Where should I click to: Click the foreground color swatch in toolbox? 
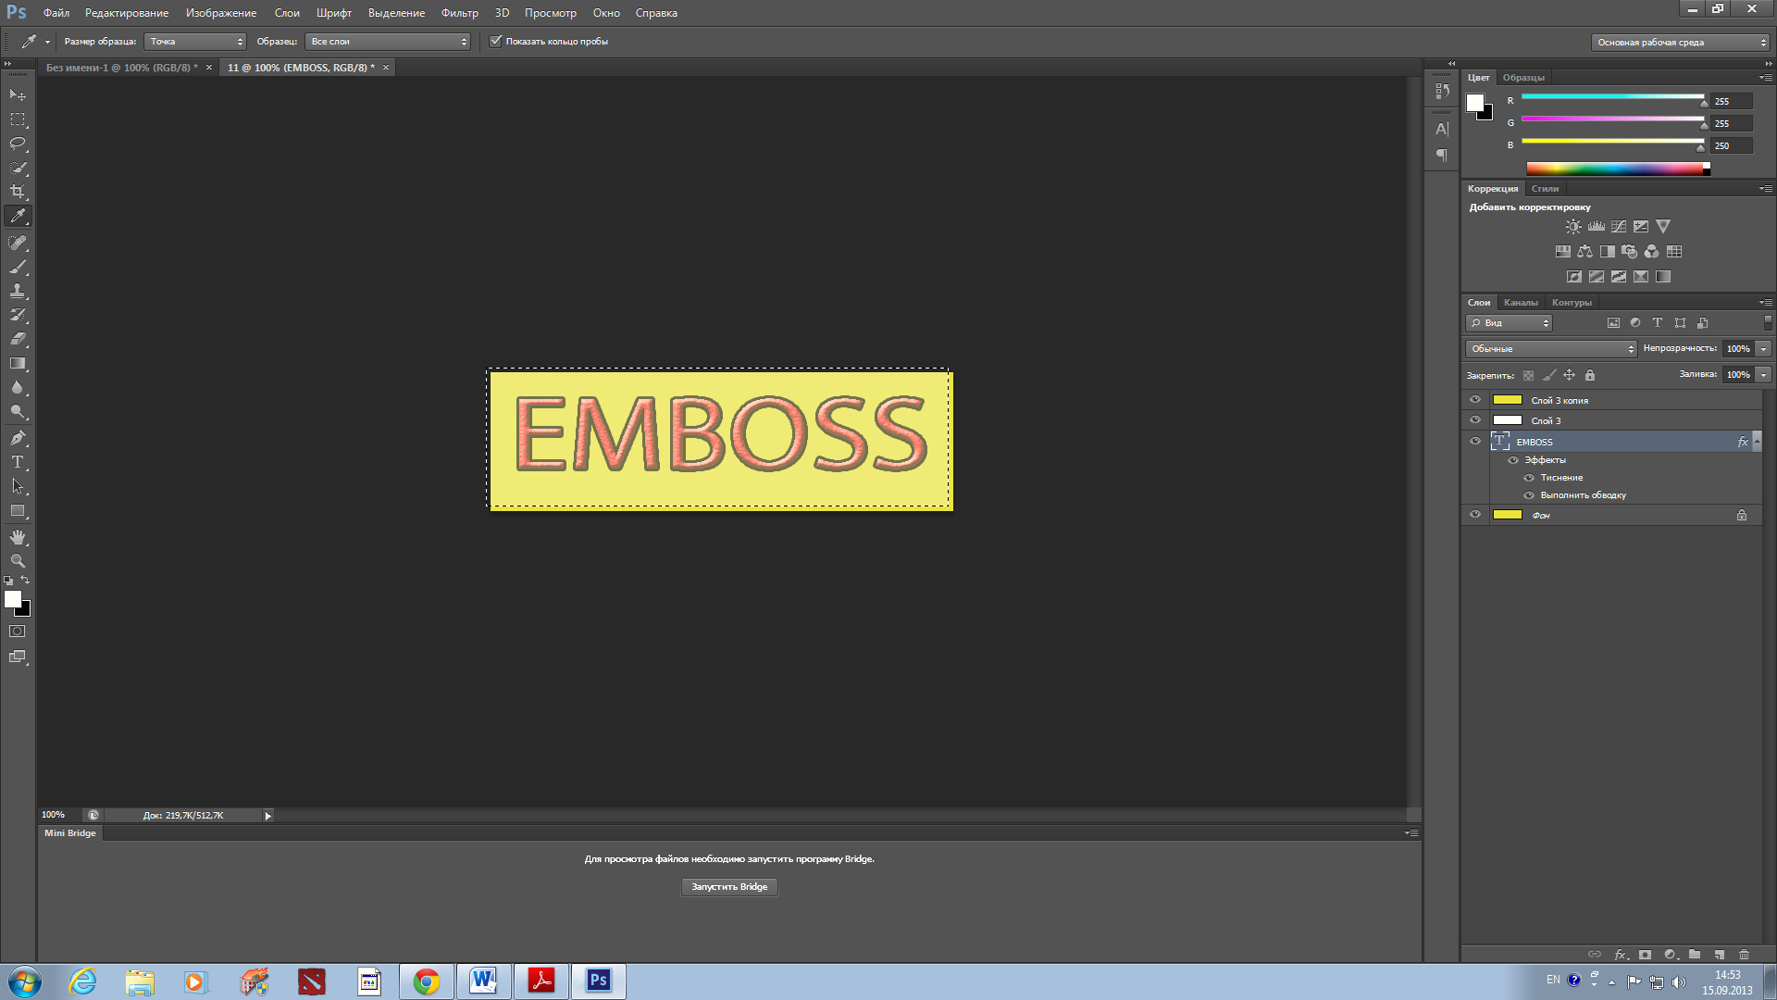pyautogui.click(x=12, y=599)
